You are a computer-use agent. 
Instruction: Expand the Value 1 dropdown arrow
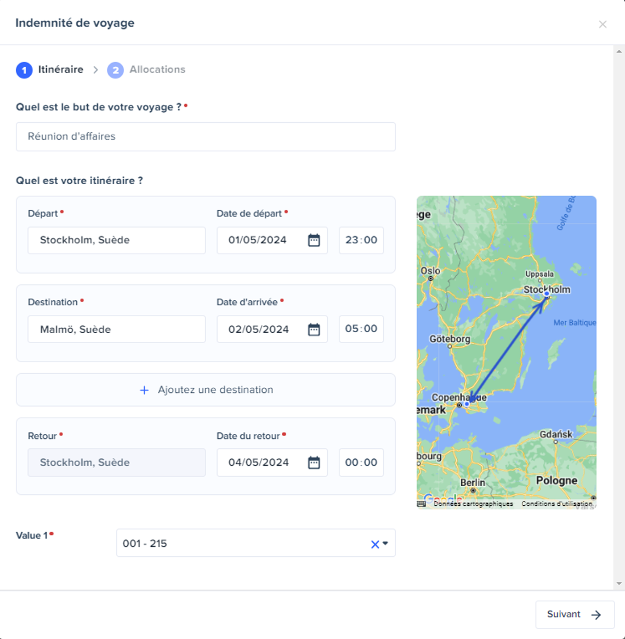pyautogui.click(x=385, y=544)
